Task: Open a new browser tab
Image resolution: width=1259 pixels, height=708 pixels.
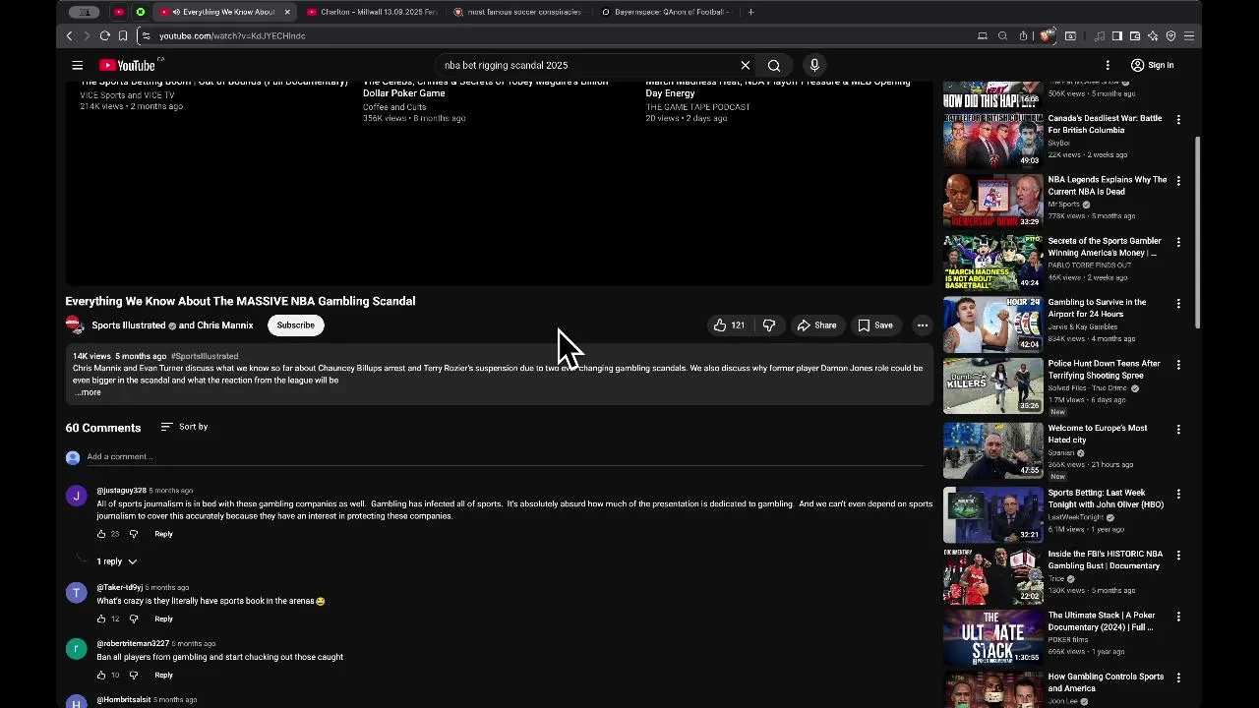Action: (x=750, y=12)
